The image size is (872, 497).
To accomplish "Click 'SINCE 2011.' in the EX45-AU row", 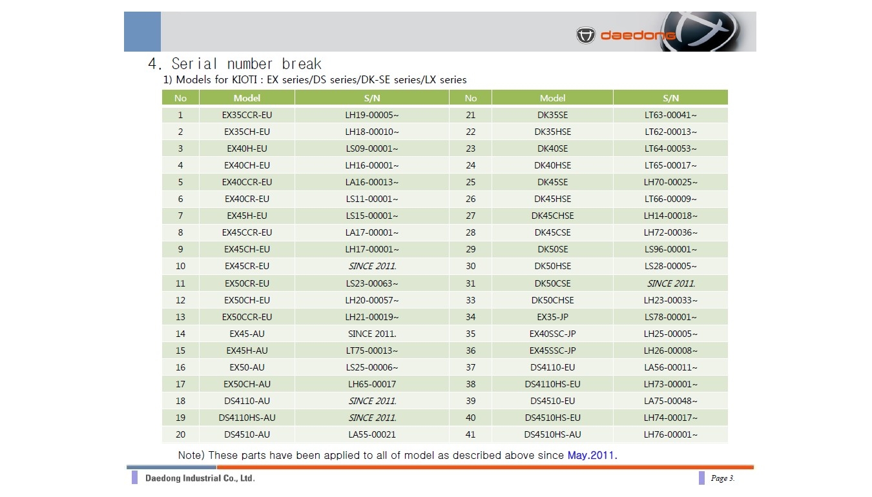I will [372, 334].
